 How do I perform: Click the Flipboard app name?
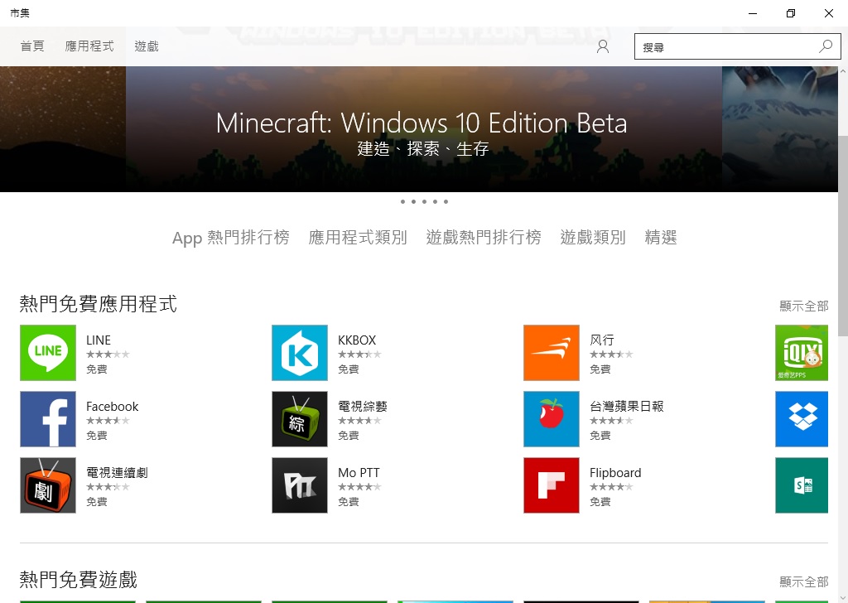pyautogui.click(x=615, y=473)
